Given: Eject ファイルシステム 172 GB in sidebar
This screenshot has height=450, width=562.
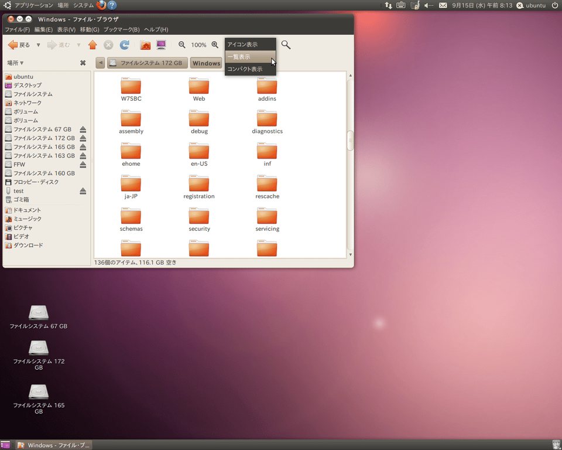Looking at the screenshot, I should tap(83, 138).
